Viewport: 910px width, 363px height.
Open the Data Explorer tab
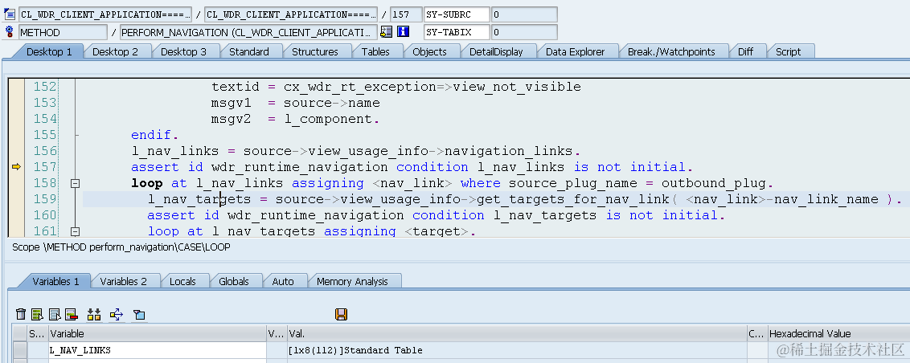click(x=575, y=51)
